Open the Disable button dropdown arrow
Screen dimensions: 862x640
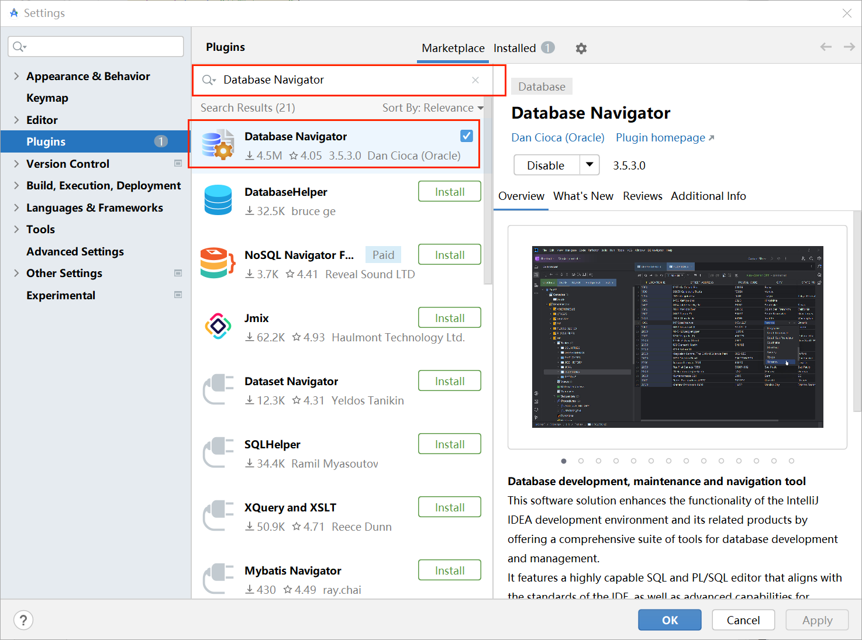click(589, 165)
